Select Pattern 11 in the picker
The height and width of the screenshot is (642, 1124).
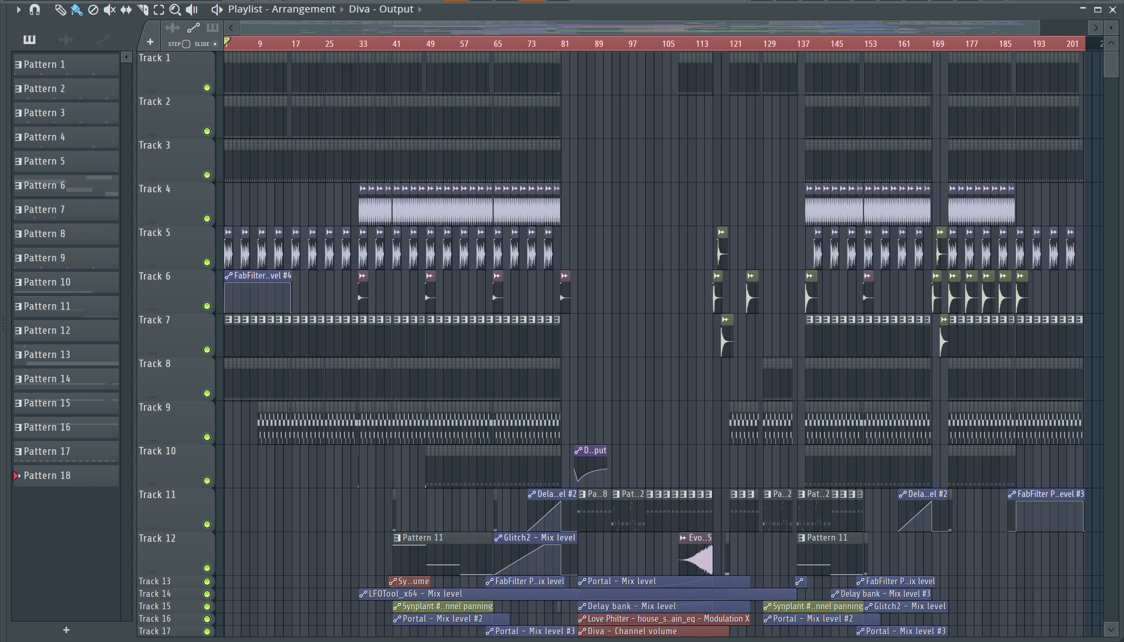click(x=66, y=307)
